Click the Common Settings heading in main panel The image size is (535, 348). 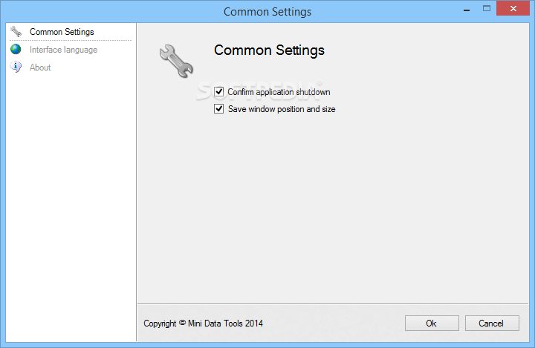269,50
